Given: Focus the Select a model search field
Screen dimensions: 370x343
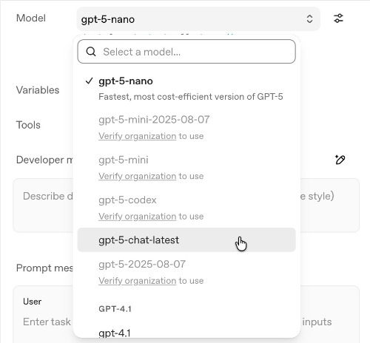Looking at the screenshot, I should 186,52.
